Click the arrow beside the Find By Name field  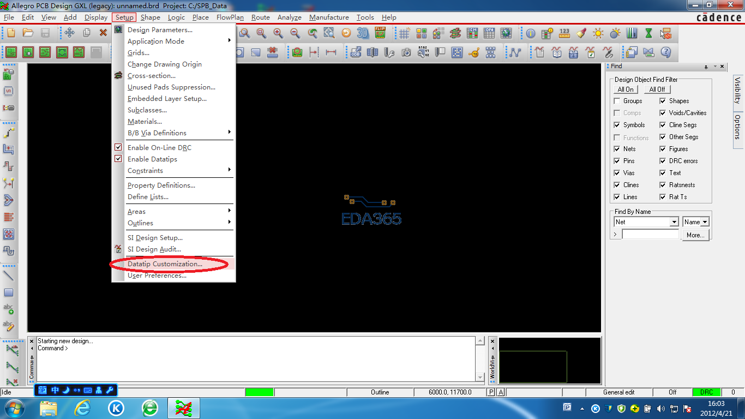click(x=616, y=234)
